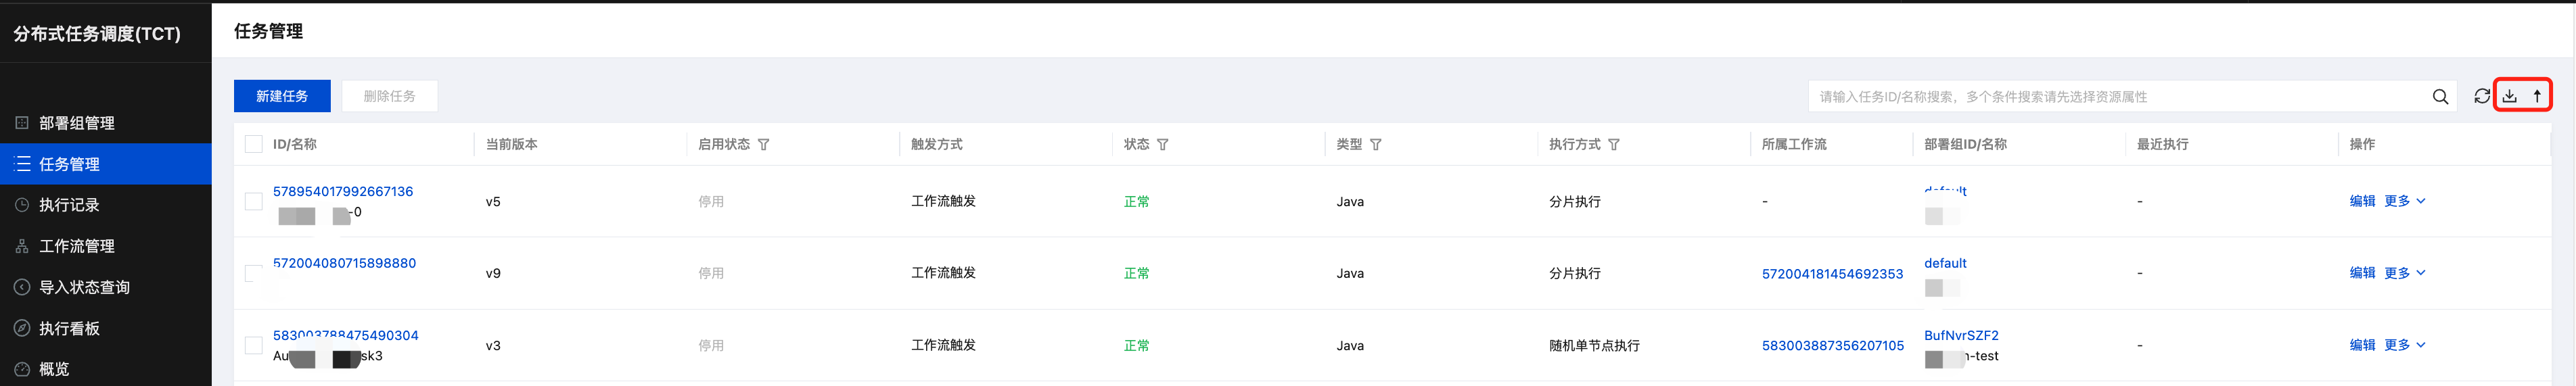Filter by 类型 funnel icon

1376,145
